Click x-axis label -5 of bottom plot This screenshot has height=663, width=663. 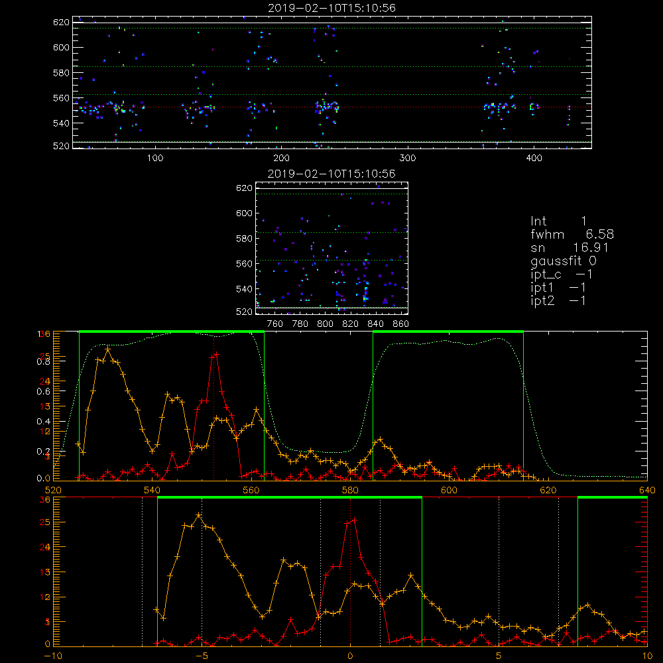click(x=202, y=656)
